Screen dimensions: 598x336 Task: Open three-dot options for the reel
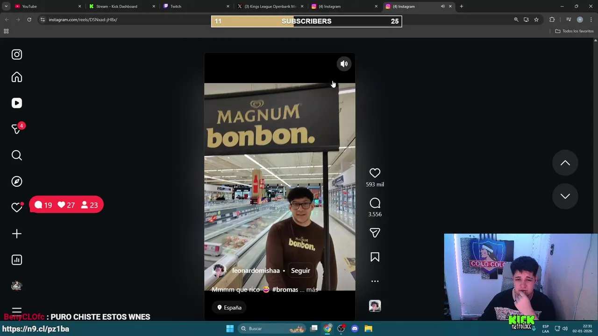coord(375,281)
